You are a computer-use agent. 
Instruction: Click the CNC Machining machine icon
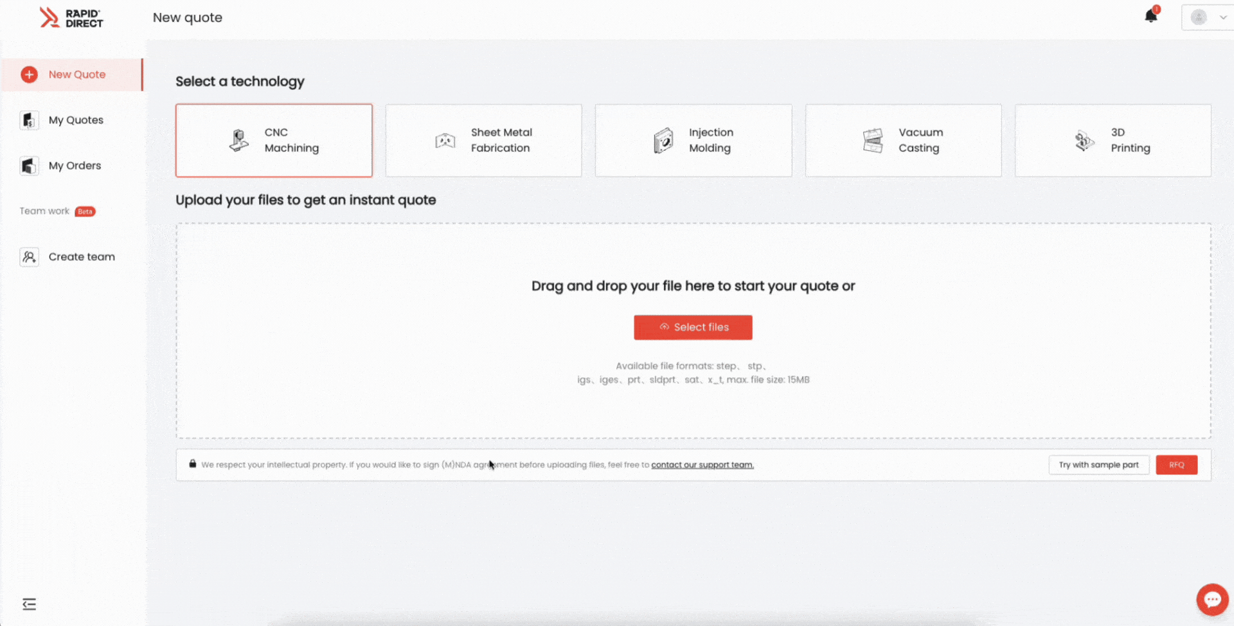point(238,140)
